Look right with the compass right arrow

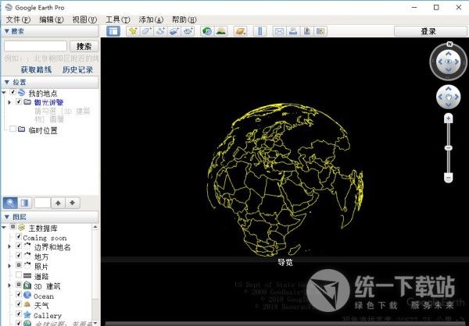click(x=457, y=62)
